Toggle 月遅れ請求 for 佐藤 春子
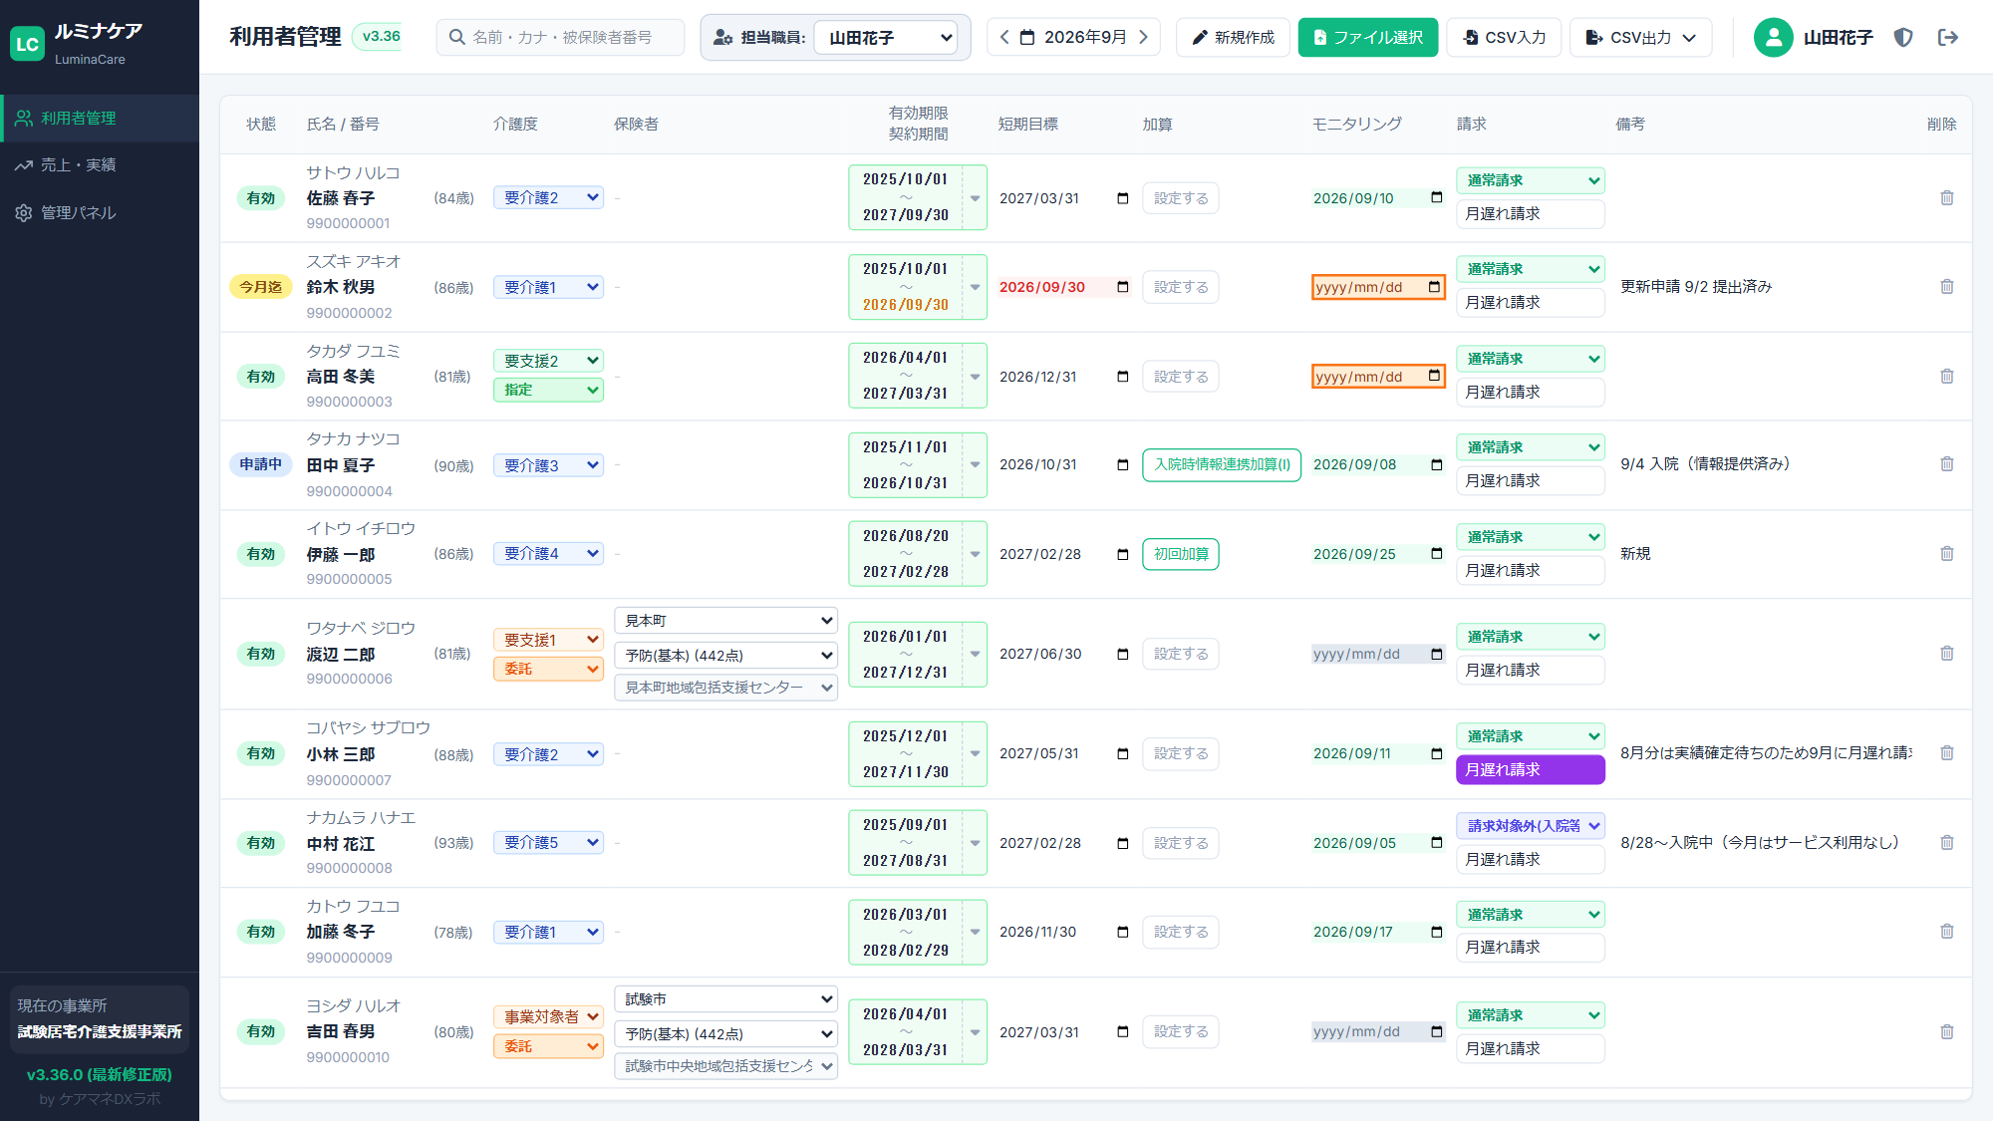 click(1530, 214)
